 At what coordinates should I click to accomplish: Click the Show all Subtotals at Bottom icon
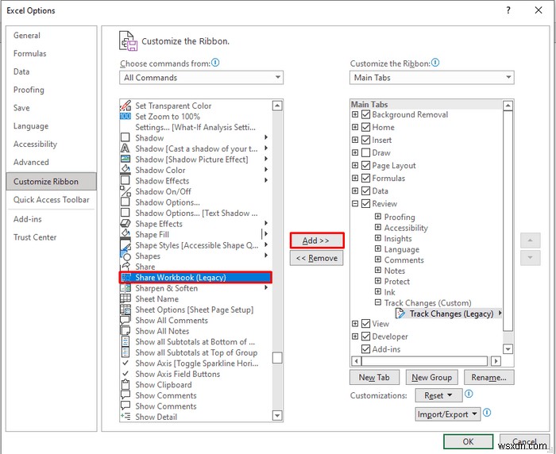coord(125,341)
